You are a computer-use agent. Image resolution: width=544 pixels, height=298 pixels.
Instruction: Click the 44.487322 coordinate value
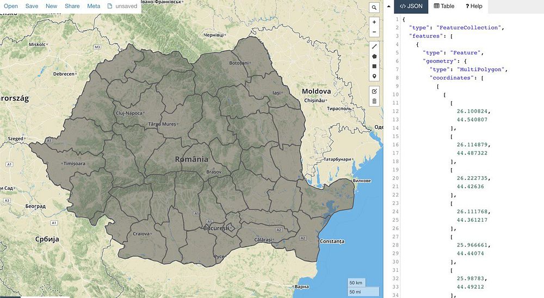(472, 153)
